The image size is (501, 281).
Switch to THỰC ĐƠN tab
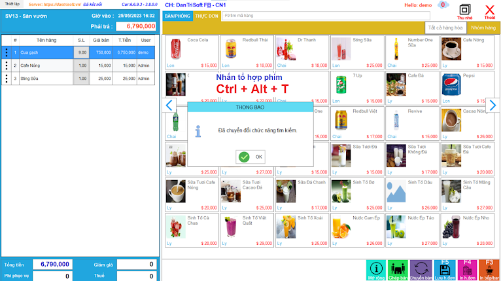(x=207, y=16)
